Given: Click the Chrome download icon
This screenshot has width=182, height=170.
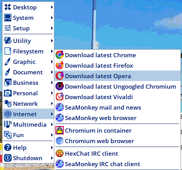Looking at the screenshot, I should point(60,55).
